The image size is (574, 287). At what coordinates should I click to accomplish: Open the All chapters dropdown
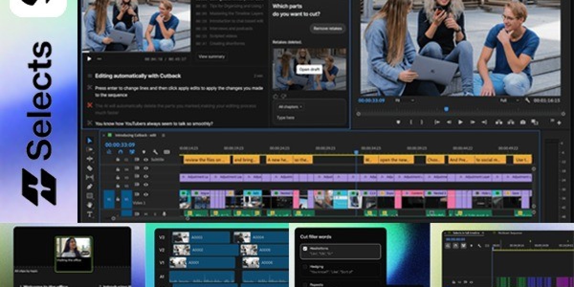pos(290,106)
